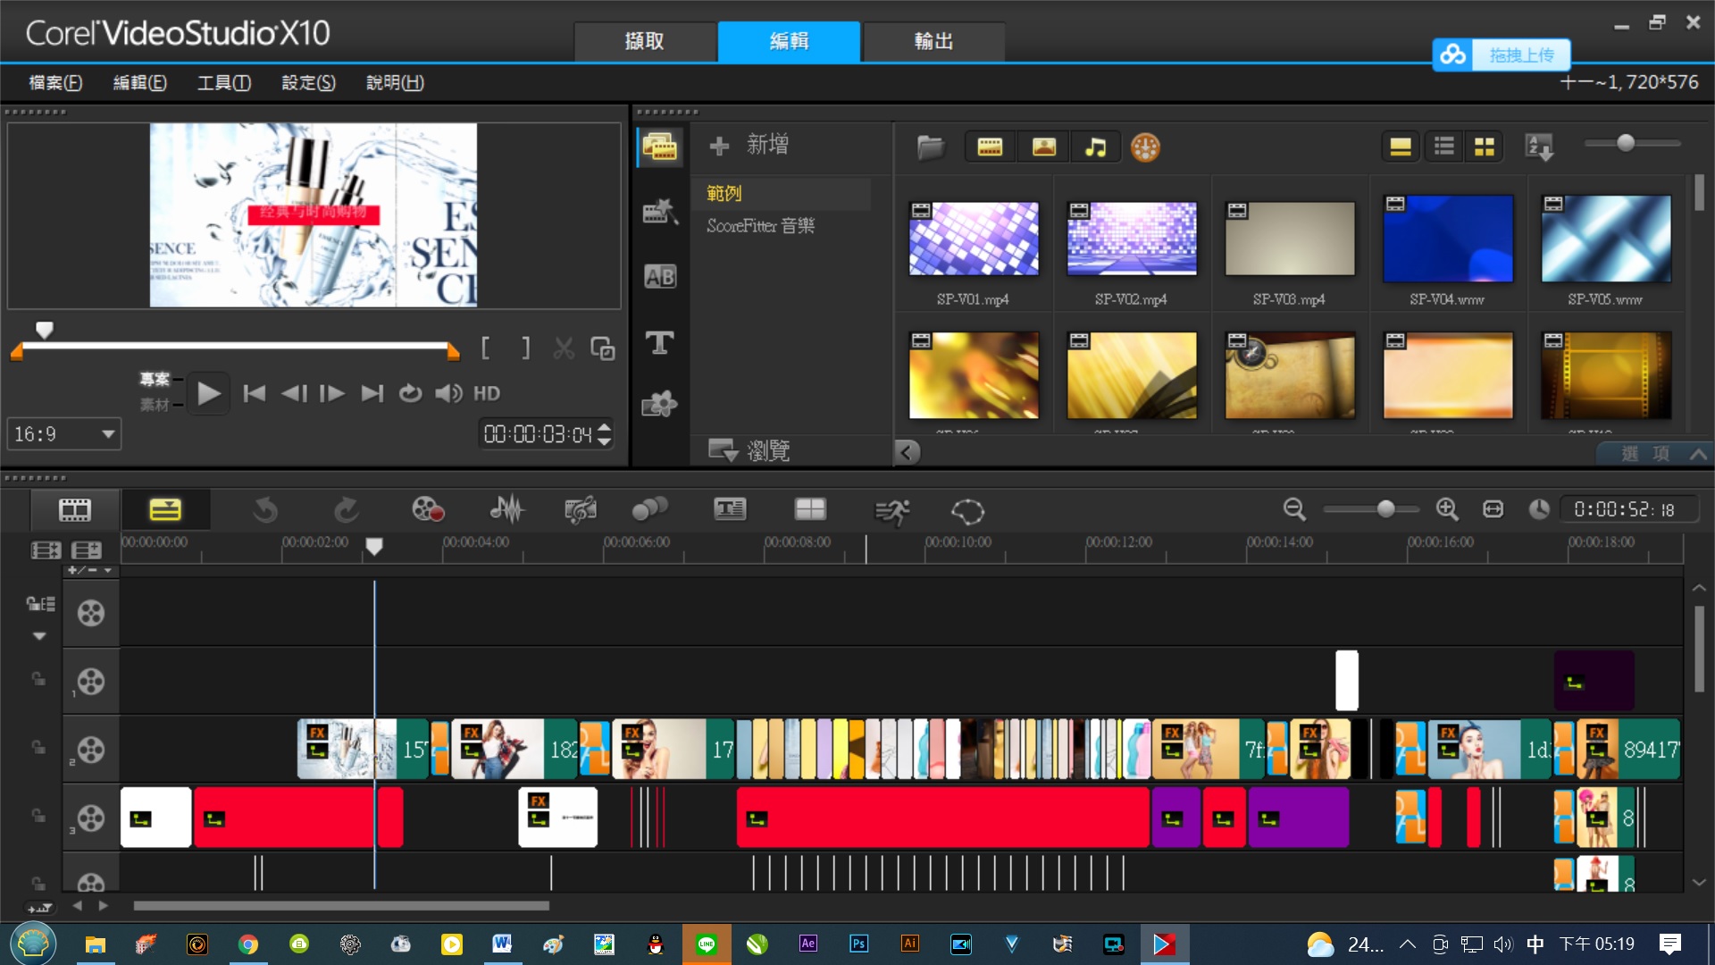Open the multi-camera editor
Viewport: 1715px width, 965px height.
coord(810,510)
